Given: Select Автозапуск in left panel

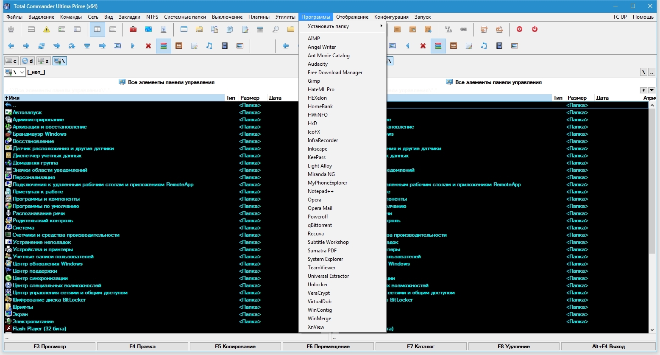Looking at the screenshot, I should click(x=27, y=112).
